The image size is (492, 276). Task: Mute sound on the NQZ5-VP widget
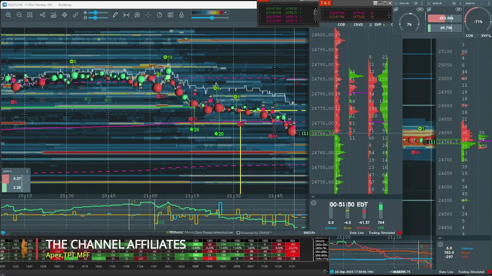point(454,3)
